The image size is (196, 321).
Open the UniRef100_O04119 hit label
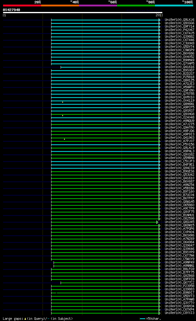coord(179,101)
